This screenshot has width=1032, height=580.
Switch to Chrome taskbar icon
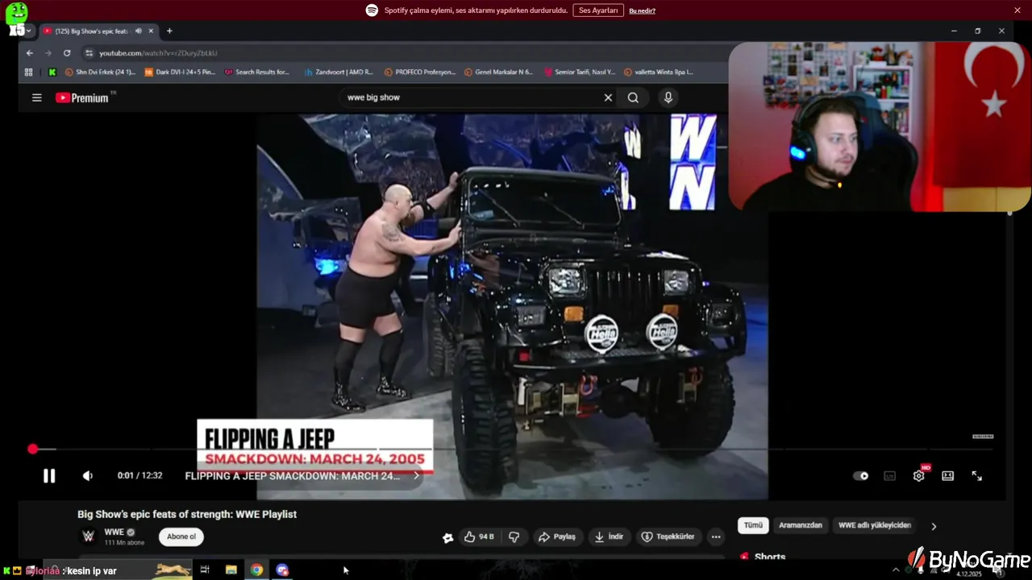click(x=256, y=570)
